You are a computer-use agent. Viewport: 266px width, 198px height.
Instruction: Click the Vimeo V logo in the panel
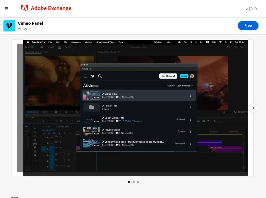point(93,76)
